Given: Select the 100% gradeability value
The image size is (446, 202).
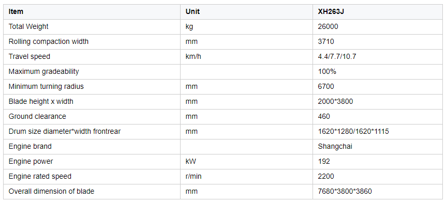Looking at the screenshot, I should (x=327, y=72).
